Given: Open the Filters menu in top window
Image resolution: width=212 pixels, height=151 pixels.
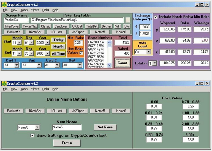Looking at the screenshot, I should pos(35,10).
